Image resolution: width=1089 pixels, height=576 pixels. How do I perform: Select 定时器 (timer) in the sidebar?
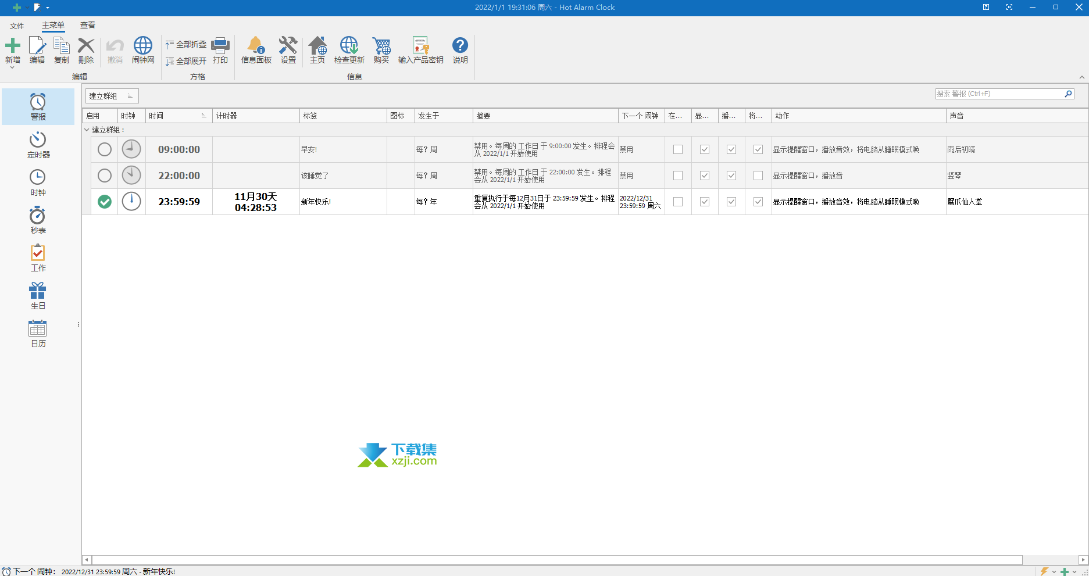38,145
